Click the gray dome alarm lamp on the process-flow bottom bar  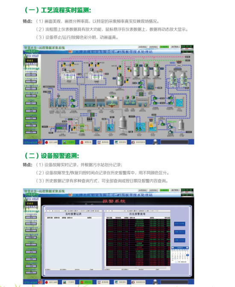(x=155, y=142)
